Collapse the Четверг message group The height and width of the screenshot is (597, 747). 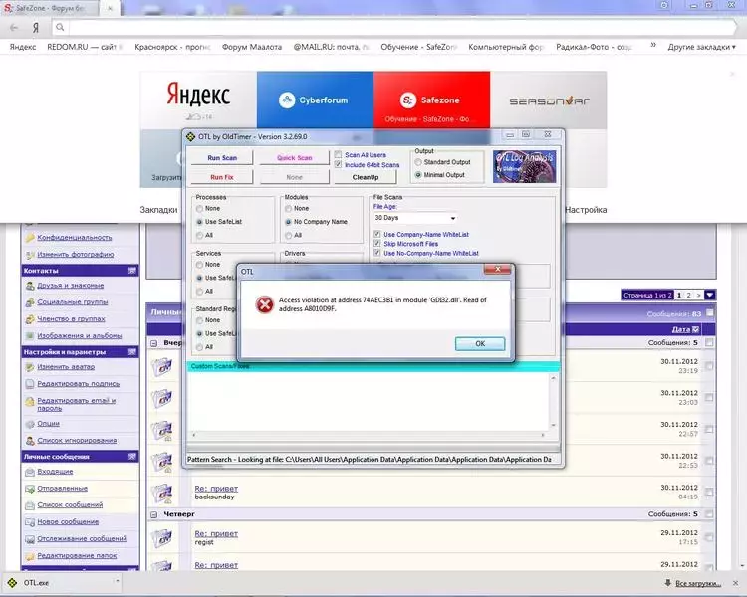click(153, 514)
